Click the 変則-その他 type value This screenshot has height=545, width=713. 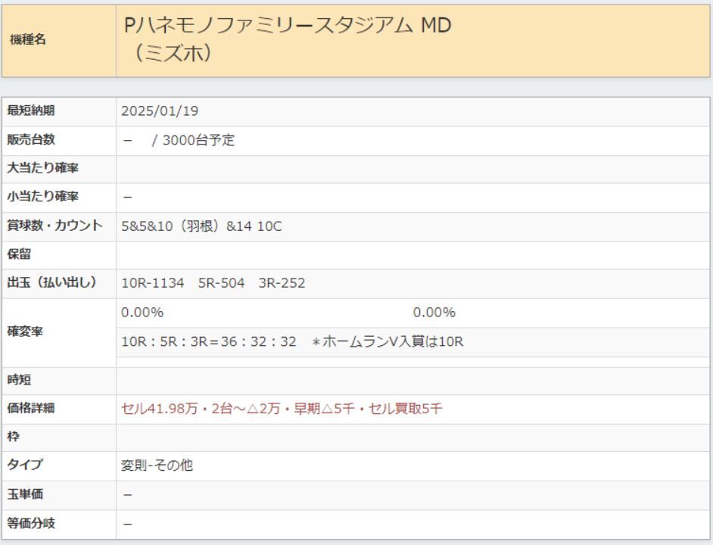(157, 466)
